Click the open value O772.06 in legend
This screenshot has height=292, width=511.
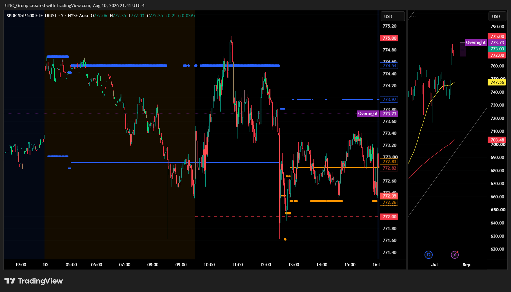pos(99,16)
